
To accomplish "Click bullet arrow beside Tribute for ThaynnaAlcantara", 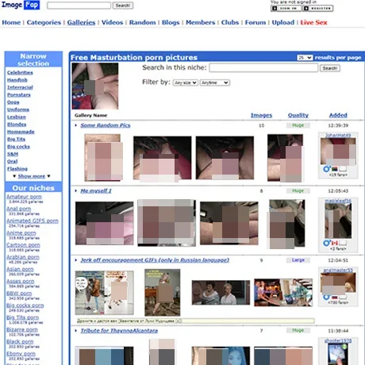I will pos(76,331).
